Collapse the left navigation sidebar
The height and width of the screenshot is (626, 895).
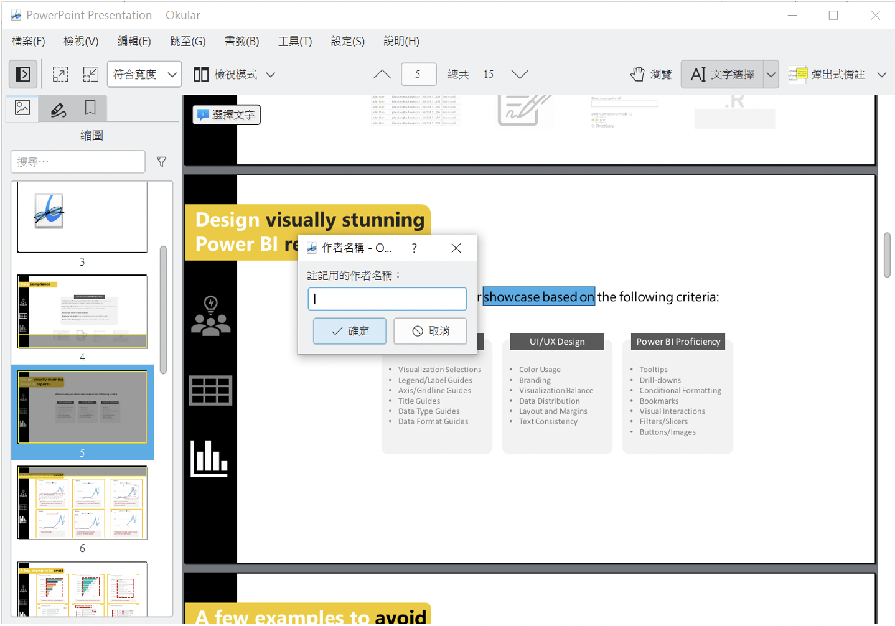pyautogui.click(x=22, y=74)
